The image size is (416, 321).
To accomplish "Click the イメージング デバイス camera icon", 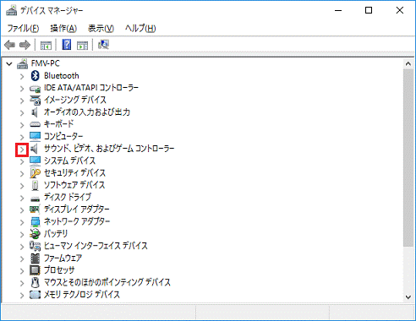I will point(35,101).
